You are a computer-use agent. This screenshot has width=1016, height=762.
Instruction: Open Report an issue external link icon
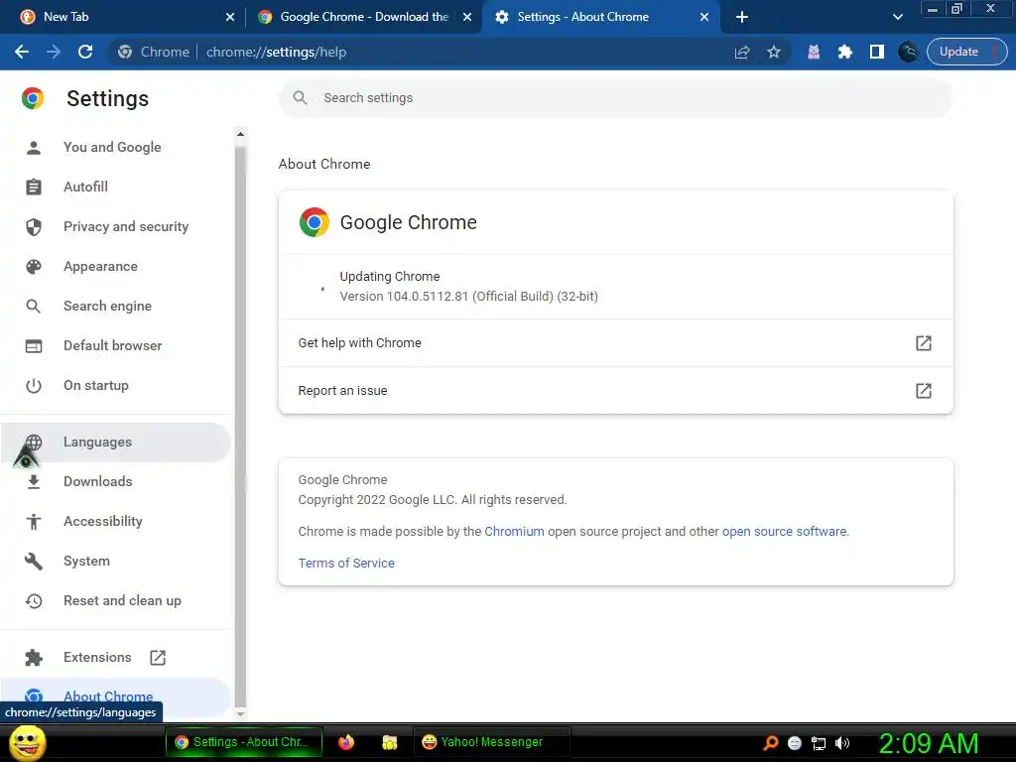(x=924, y=391)
